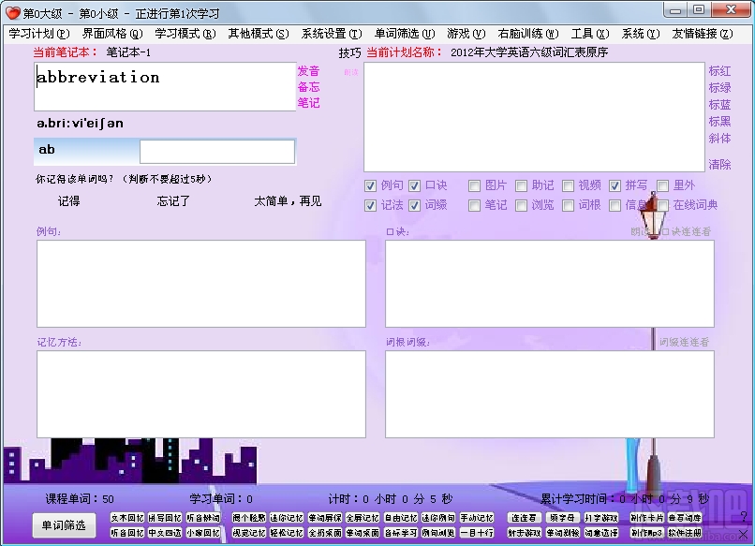Open the 学习计划 menu
Image resolution: width=755 pixels, height=546 pixels.
point(39,34)
